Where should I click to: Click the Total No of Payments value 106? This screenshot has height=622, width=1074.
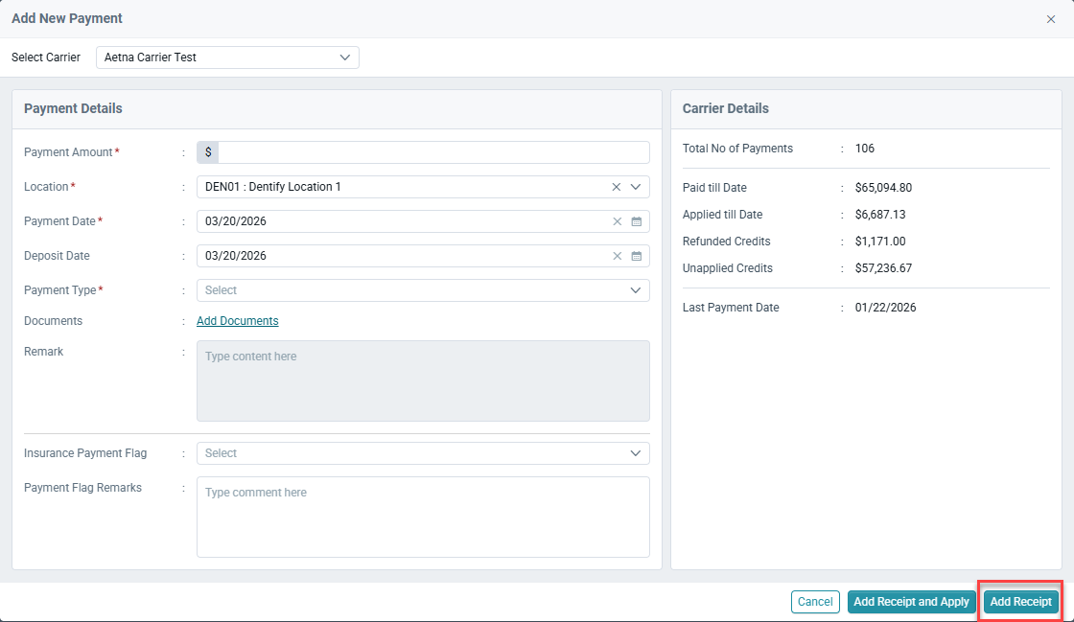tap(864, 149)
